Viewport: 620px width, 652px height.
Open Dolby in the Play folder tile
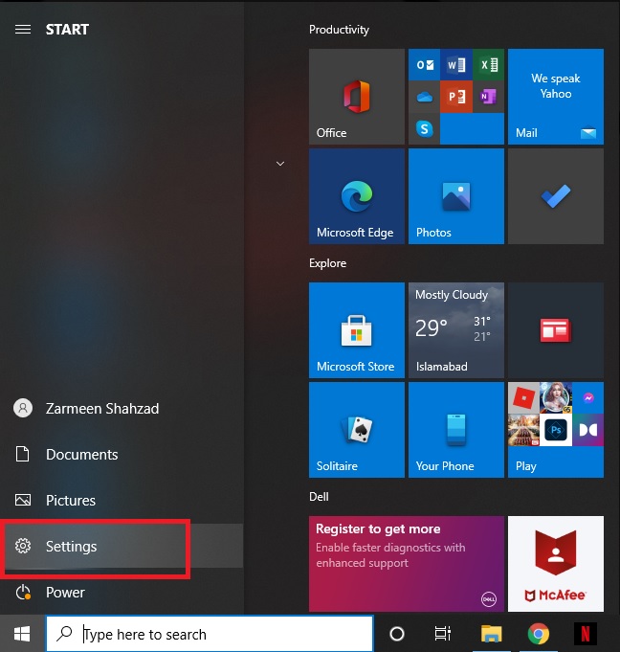point(588,430)
